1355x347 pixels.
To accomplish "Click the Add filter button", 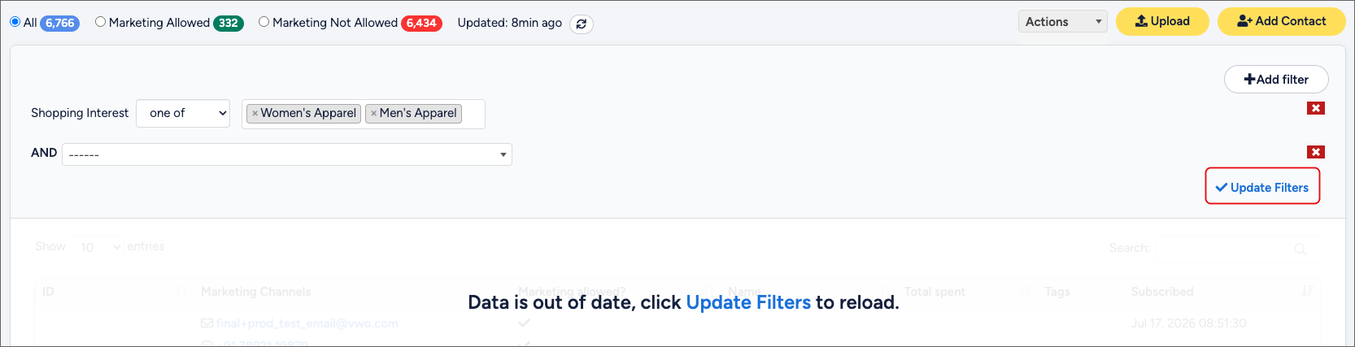I will pyautogui.click(x=1276, y=80).
